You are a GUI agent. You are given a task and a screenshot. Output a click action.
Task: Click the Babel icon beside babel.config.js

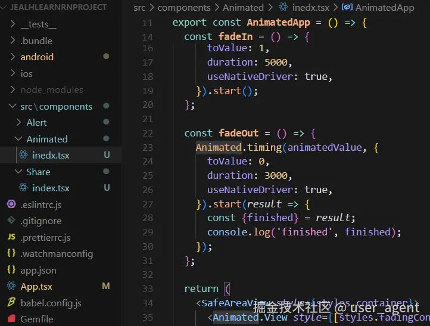pos(11,302)
